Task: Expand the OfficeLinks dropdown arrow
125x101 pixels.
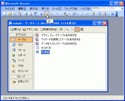Action: tap(69, 14)
